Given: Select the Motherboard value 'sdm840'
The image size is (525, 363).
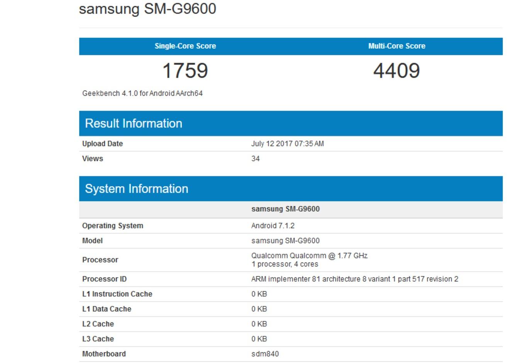Looking at the screenshot, I should pos(265,354).
